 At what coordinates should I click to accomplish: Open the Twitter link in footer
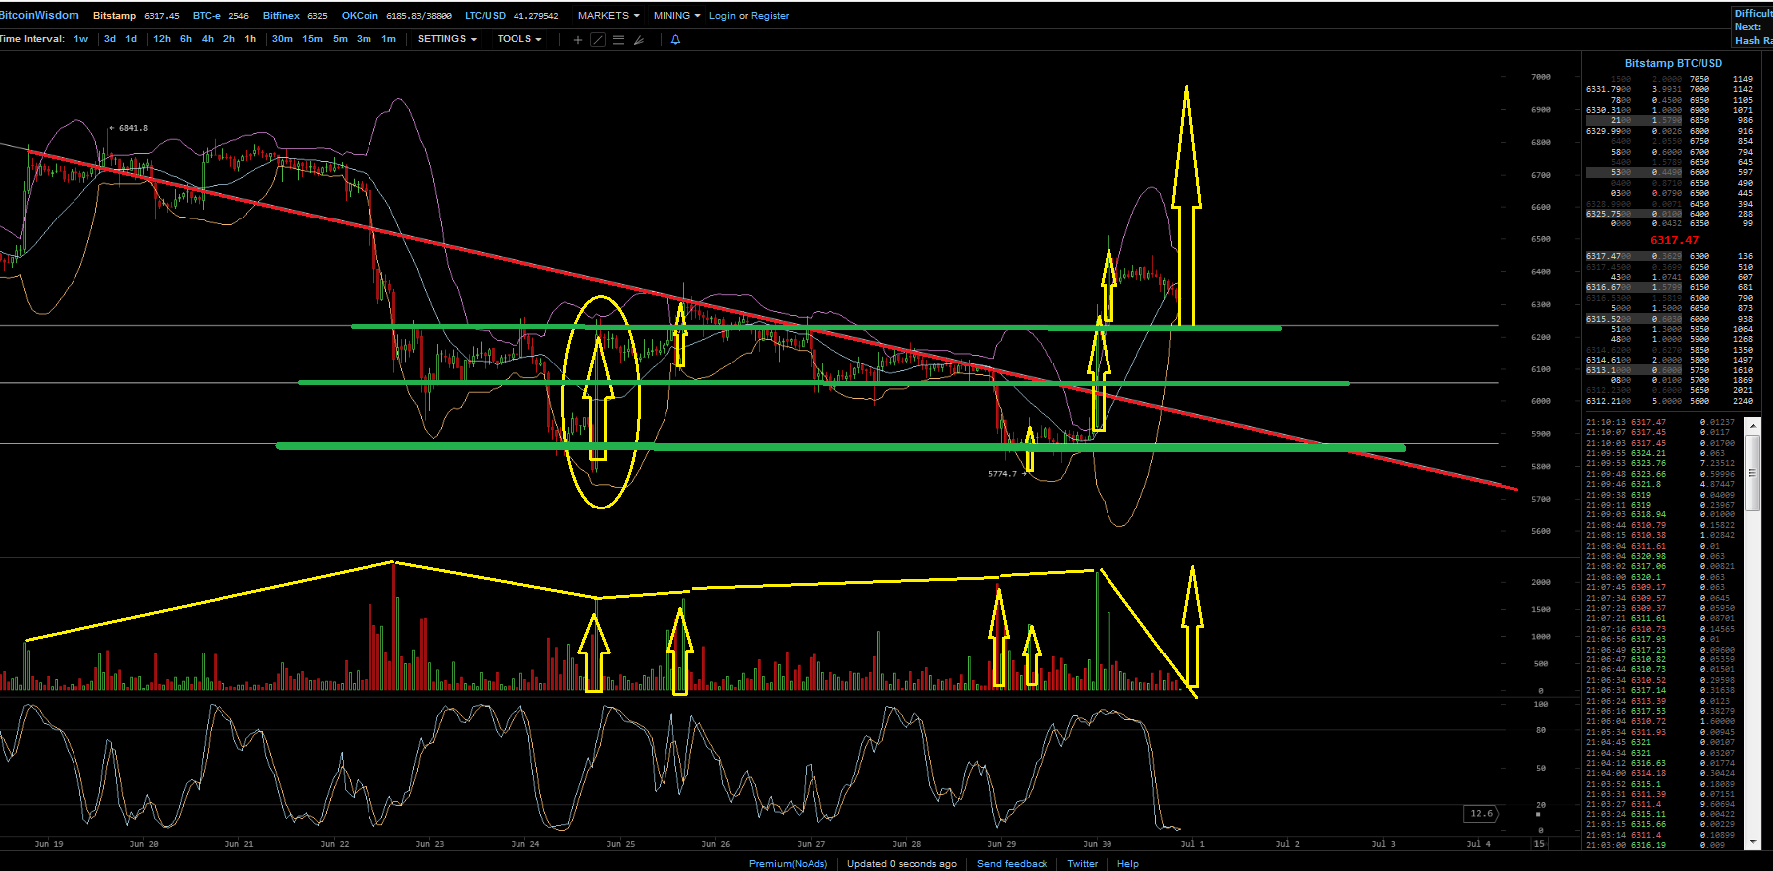[1083, 864]
